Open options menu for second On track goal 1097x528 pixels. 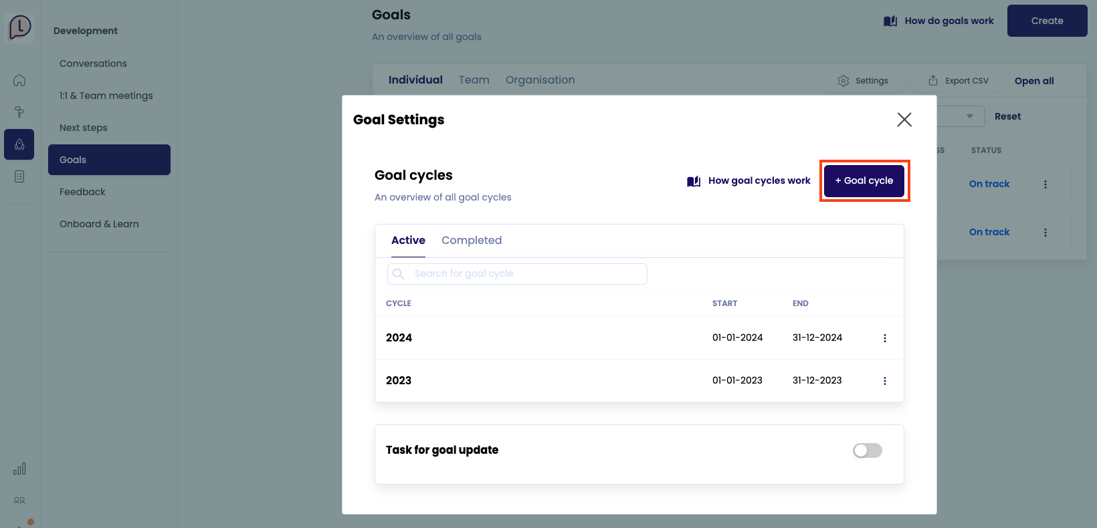(x=1045, y=233)
